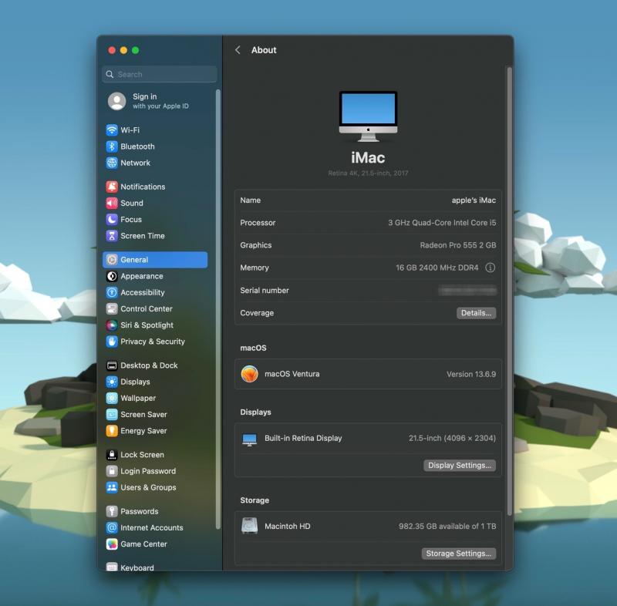Click the sidebar scrollbar
Screen dimensions: 617x606
point(217,309)
